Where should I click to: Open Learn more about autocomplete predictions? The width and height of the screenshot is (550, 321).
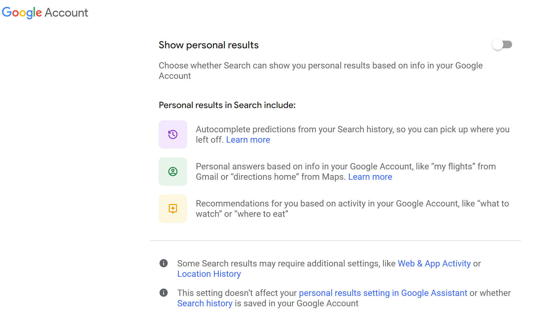(x=248, y=140)
